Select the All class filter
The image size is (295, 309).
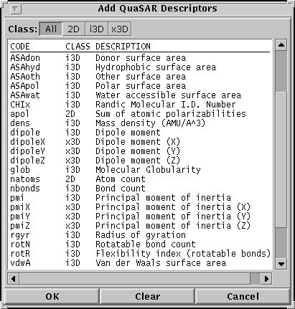[51, 29]
